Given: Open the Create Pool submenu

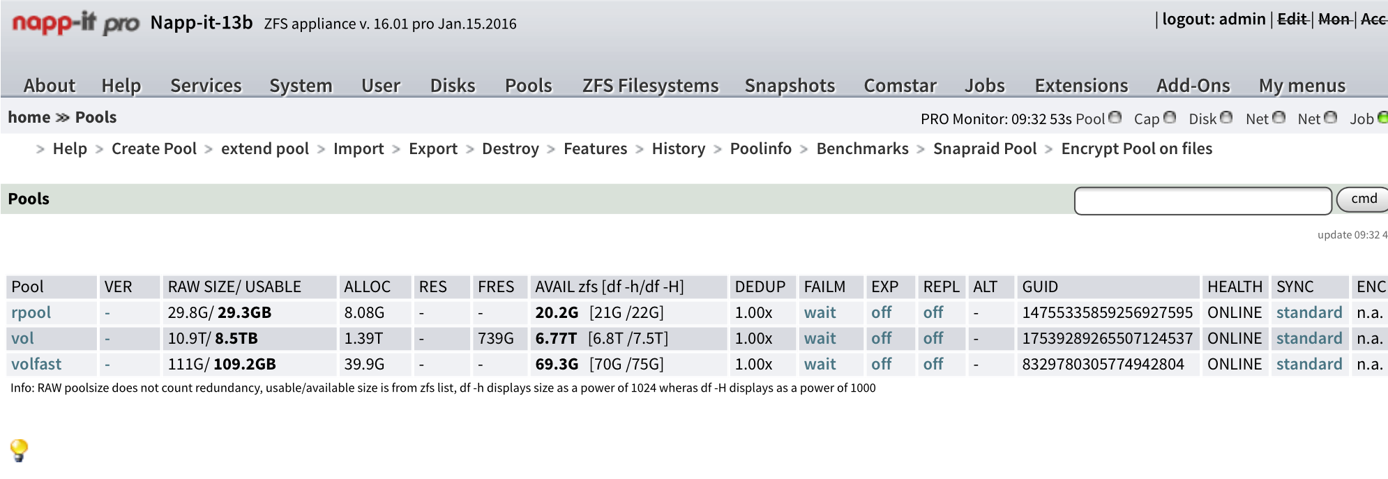Looking at the screenshot, I should [154, 149].
